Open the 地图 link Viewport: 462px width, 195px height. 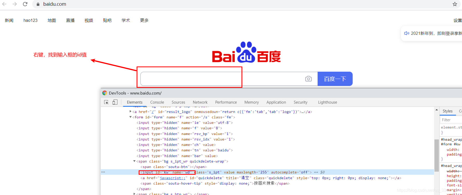point(52,20)
